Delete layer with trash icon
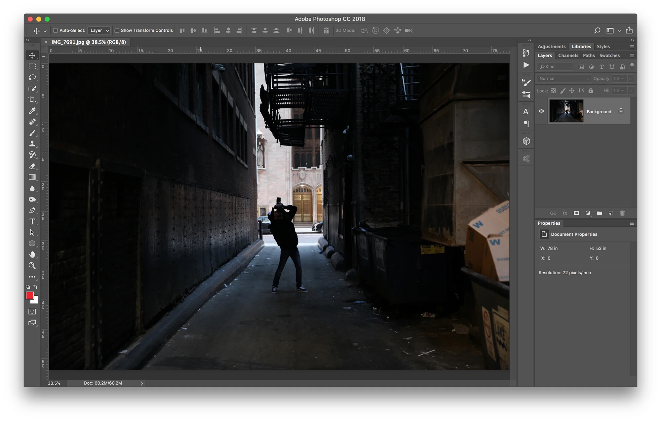The height and width of the screenshot is (421, 661). pyautogui.click(x=622, y=213)
